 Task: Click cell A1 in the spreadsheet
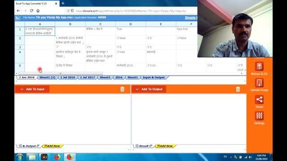pos(40,31)
